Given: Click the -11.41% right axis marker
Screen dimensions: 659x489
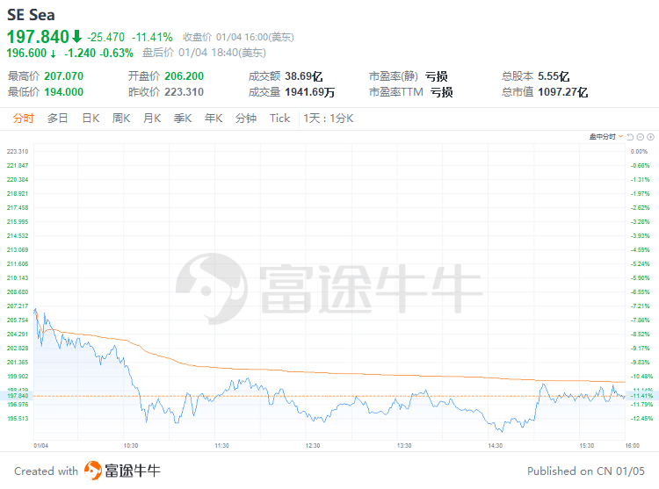Looking at the screenshot, I should (641, 396).
